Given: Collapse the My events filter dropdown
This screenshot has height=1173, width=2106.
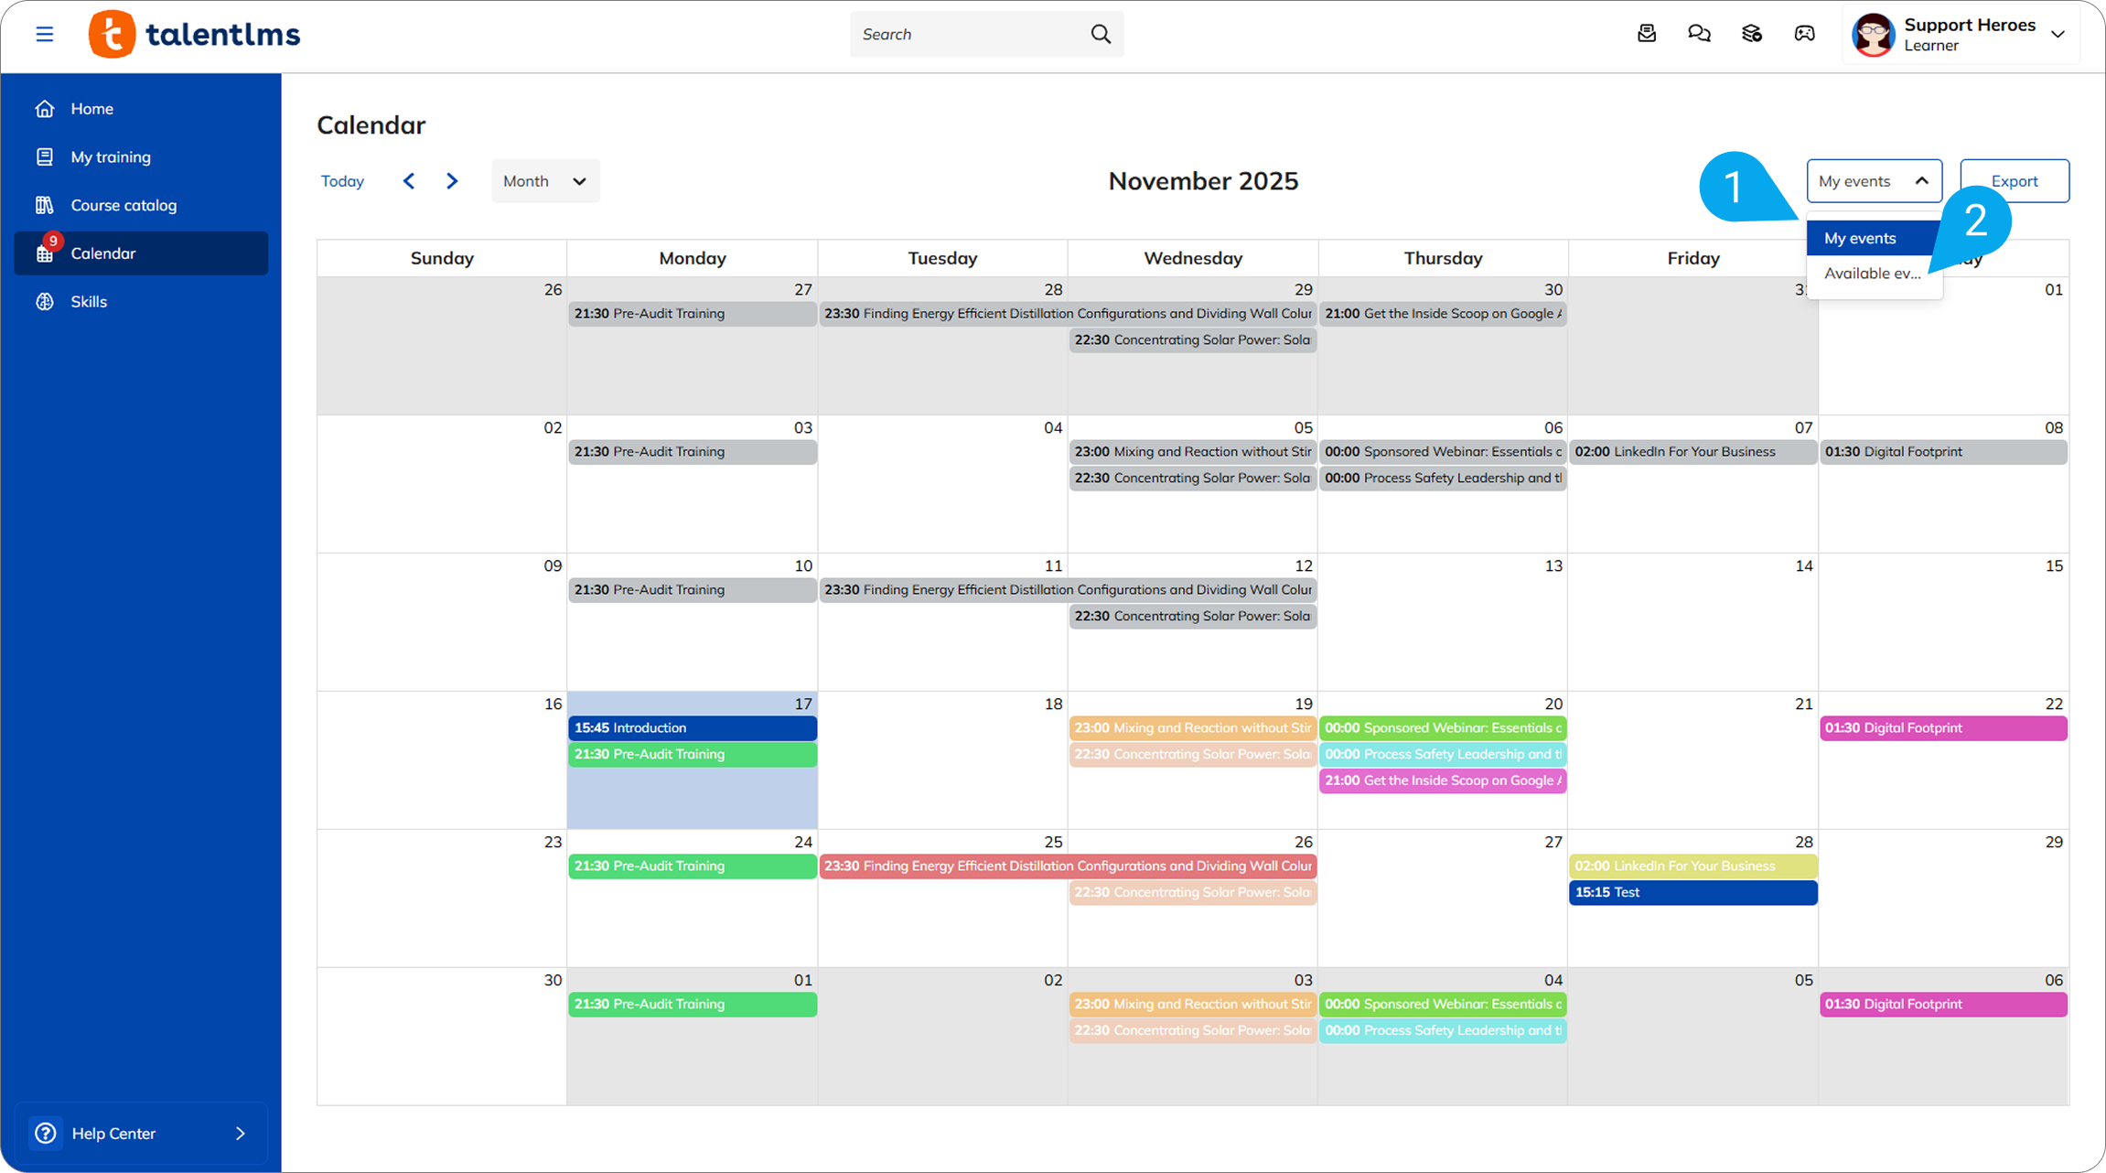Looking at the screenshot, I should click(1874, 181).
